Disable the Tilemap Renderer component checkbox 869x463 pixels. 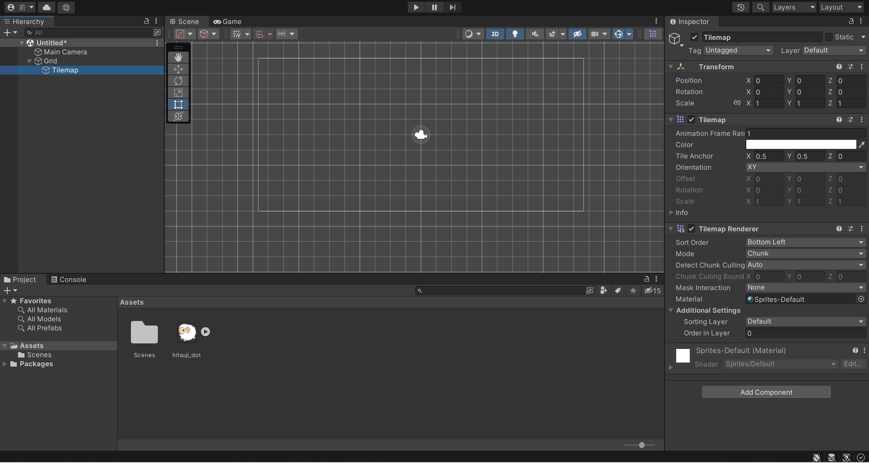(x=691, y=229)
